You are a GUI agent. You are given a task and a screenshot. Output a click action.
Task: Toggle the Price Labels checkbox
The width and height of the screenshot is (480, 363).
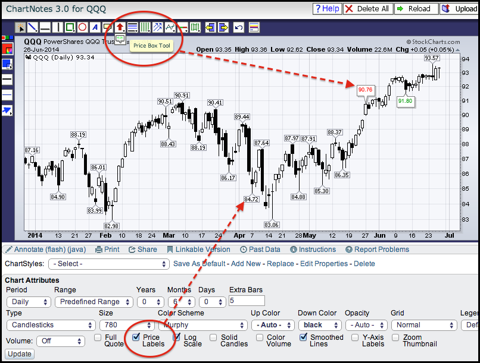tap(136, 337)
